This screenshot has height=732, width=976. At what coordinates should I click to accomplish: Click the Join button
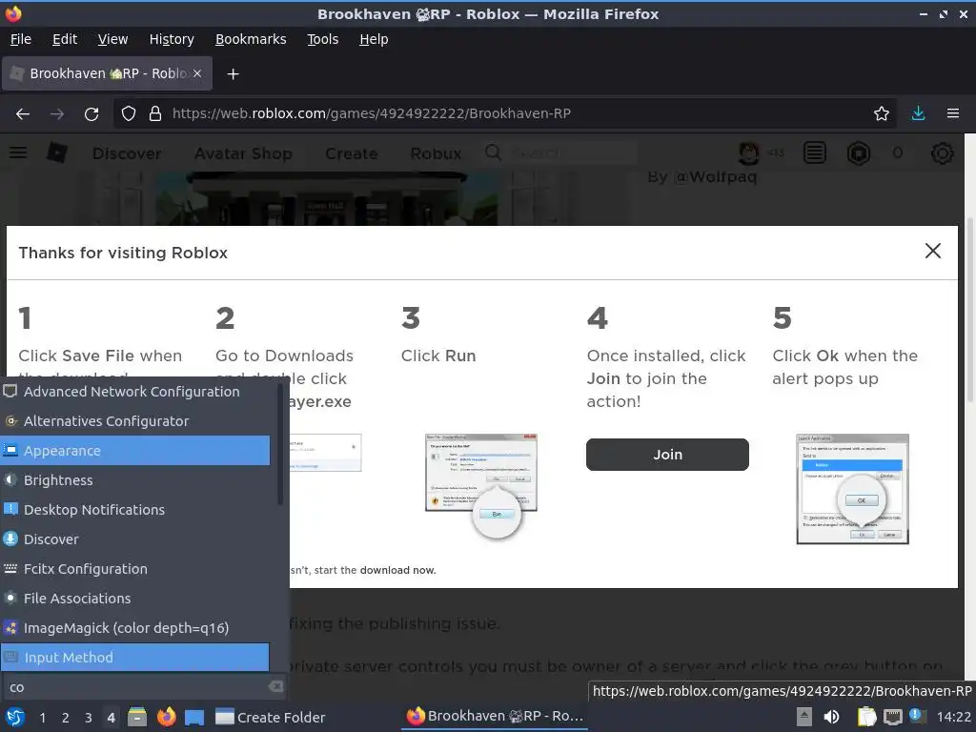pyautogui.click(x=667, y=455)
